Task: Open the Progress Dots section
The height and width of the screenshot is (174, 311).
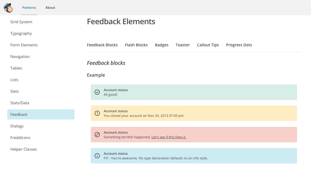Action: click(x=239, y=45)
